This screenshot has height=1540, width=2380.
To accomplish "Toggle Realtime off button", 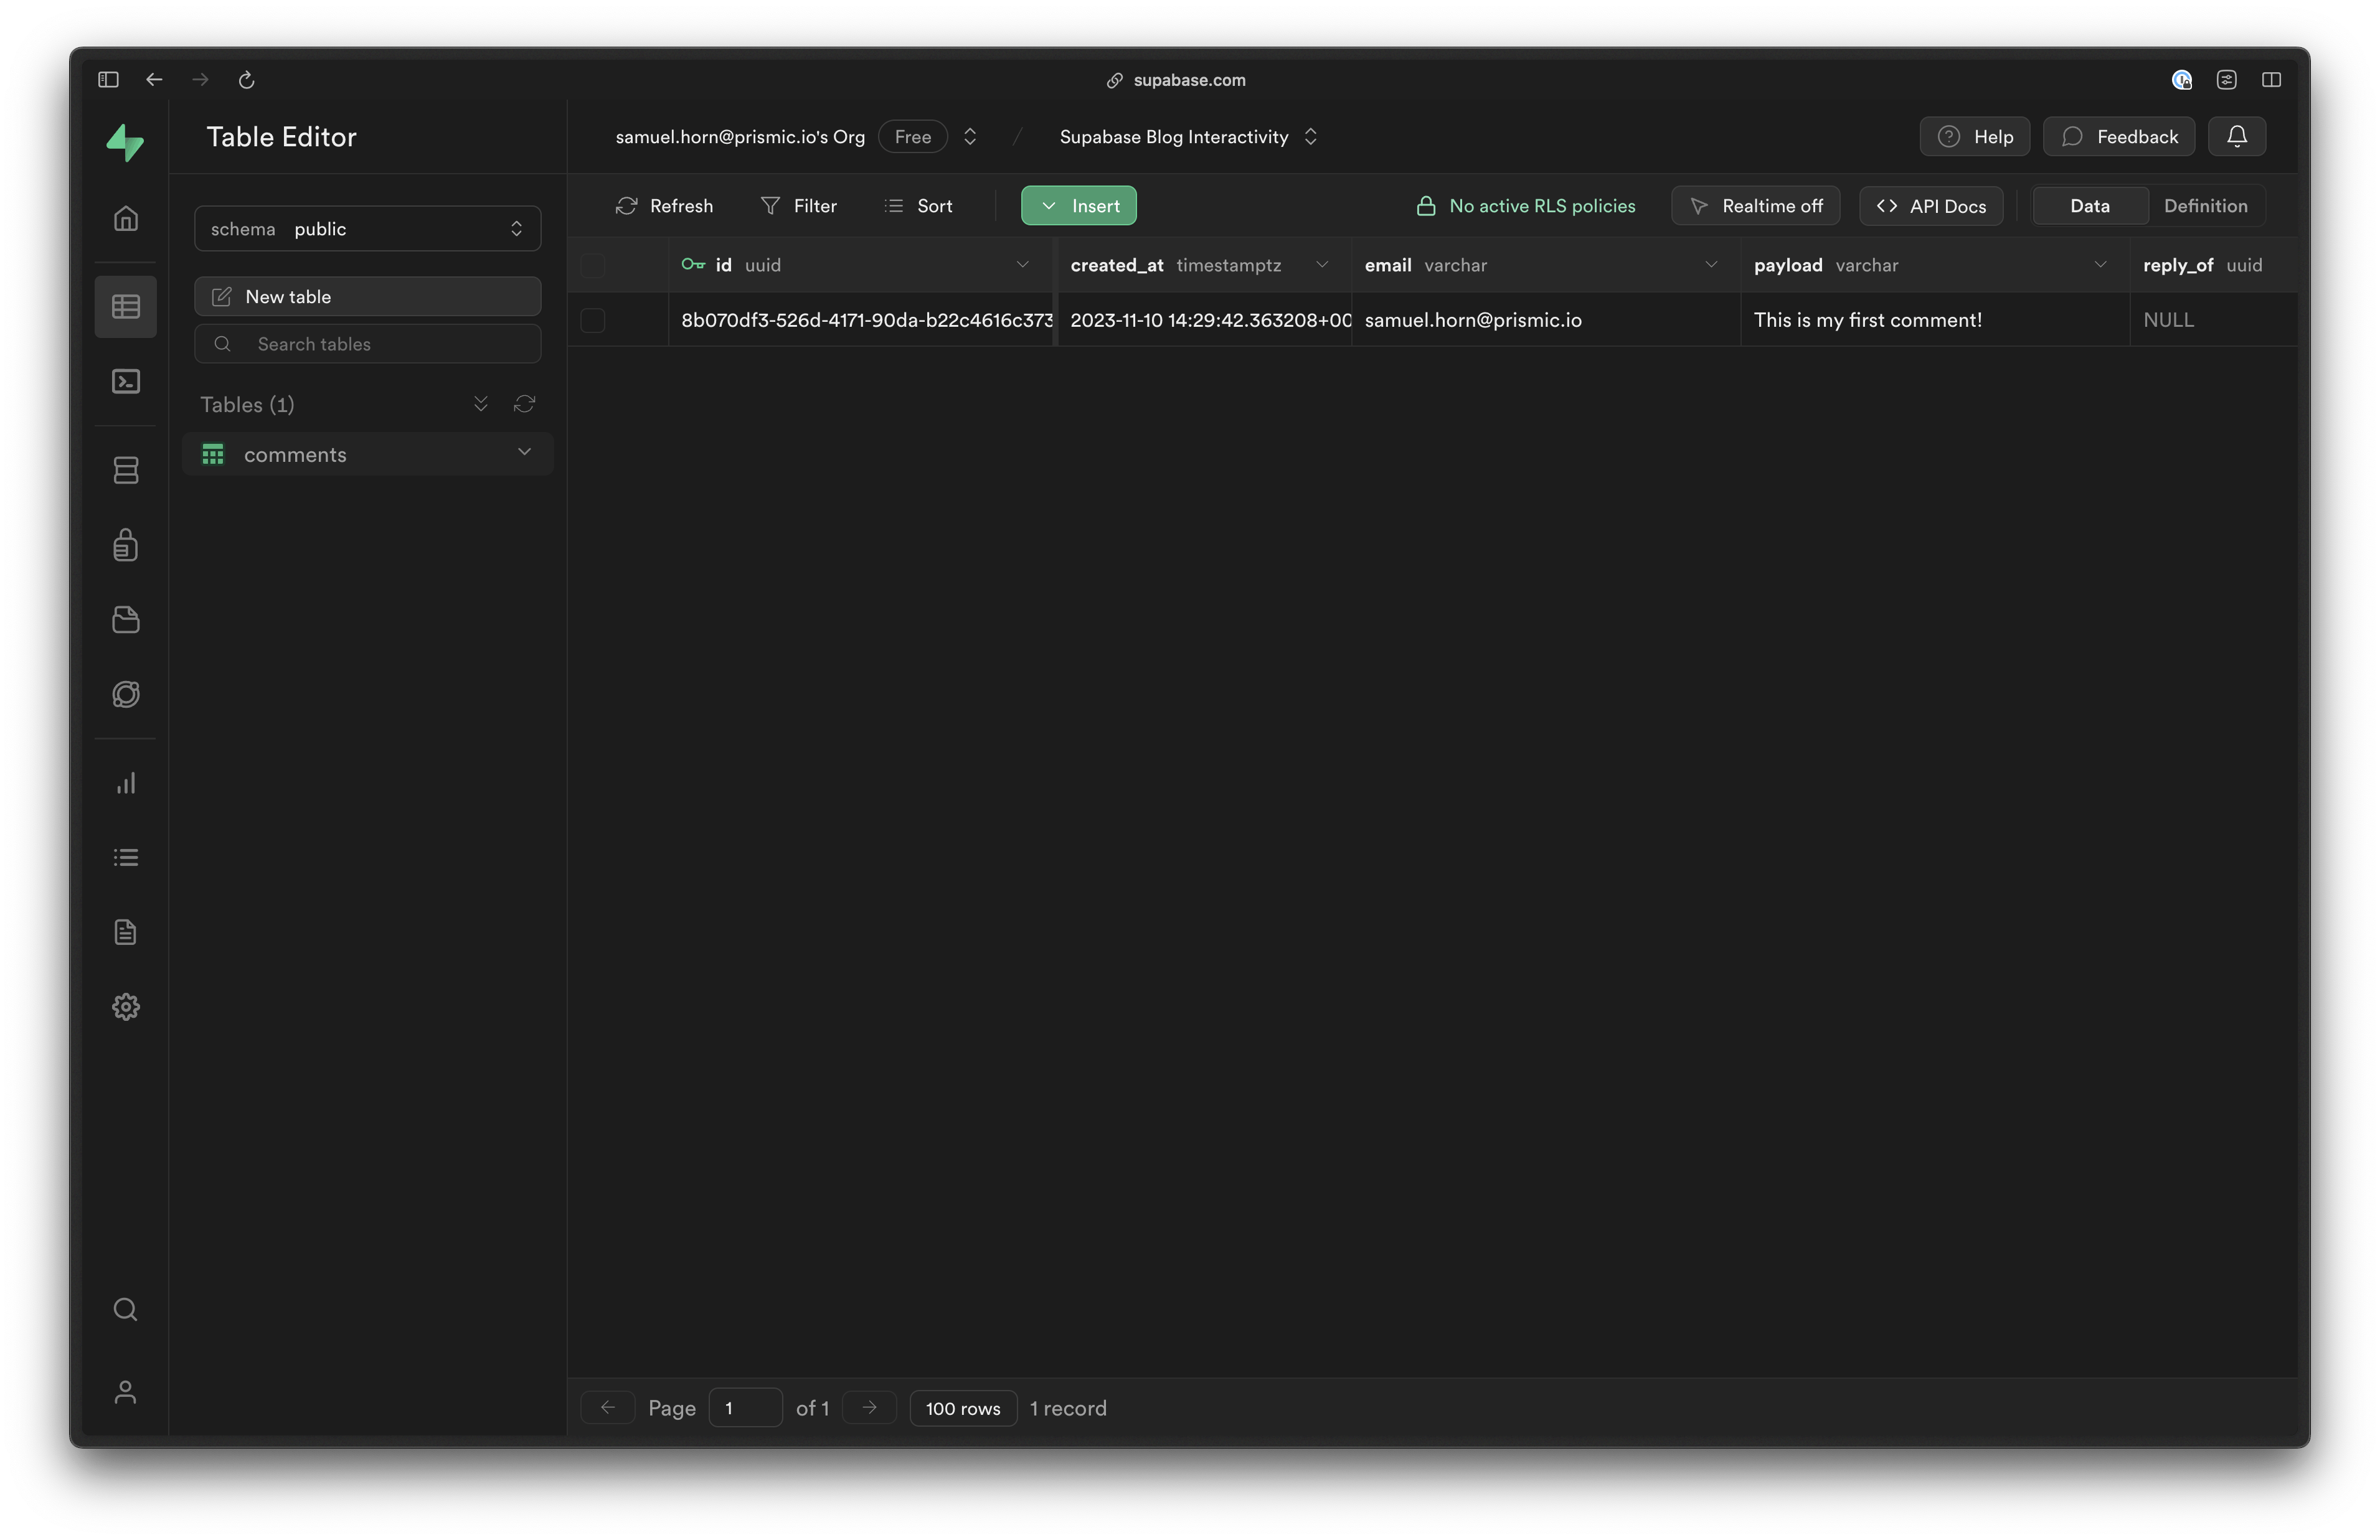I will click(x=1755, y=206).
